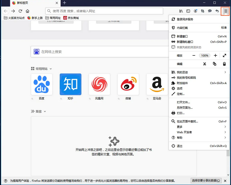The width and height of the screenshot is (231, 185).
Task: Select 打开文件... menu item
Action: tap(199, 102)
